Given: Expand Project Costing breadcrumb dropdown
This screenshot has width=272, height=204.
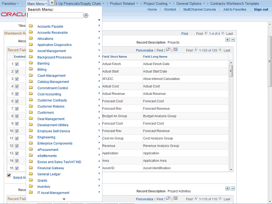Looking at the screenshot, I should (170, 3).
